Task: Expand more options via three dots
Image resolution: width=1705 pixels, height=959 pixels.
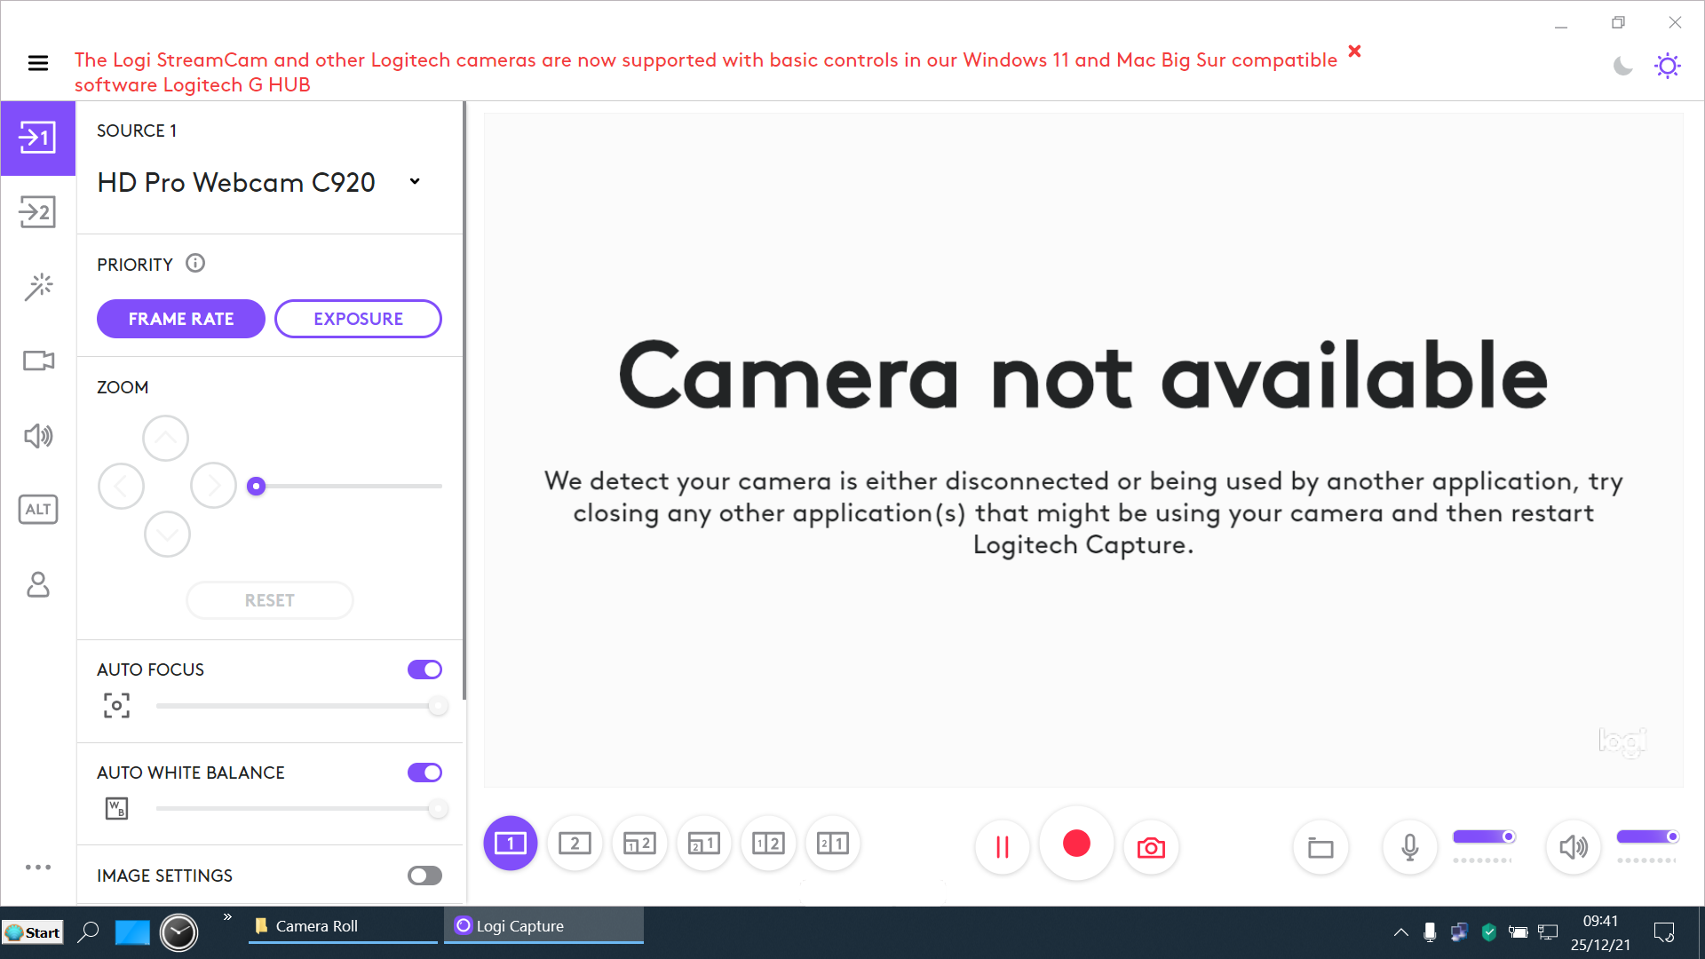Action: (37, 867)
